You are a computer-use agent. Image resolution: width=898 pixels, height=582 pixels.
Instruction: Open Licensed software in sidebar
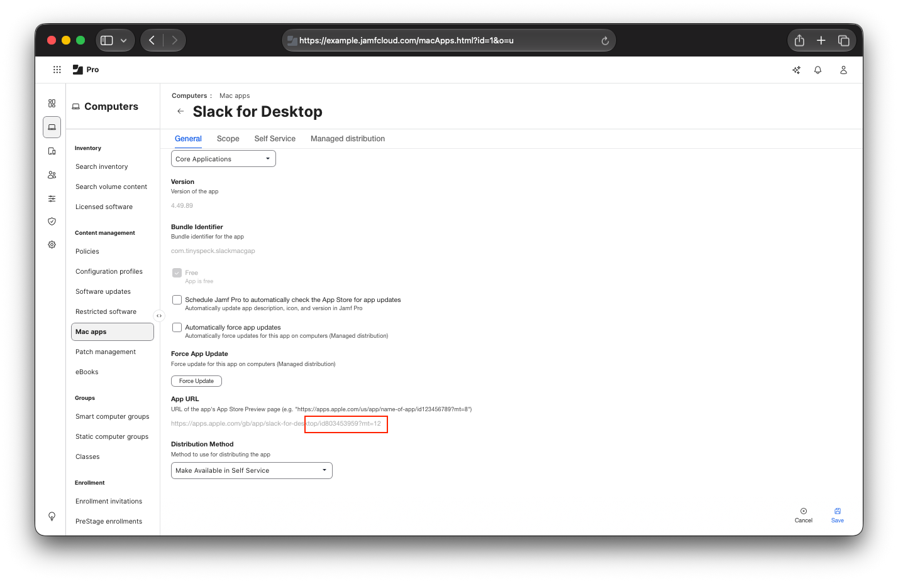(104, 207)
